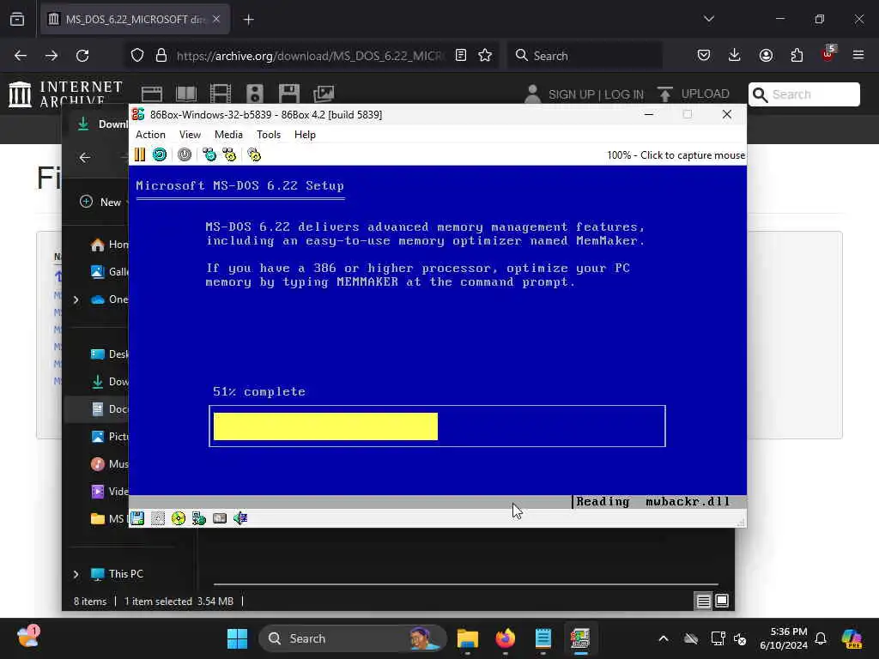Click the sound speaker status icon
The height and width of the screenshot is (659, 879).
240,518
